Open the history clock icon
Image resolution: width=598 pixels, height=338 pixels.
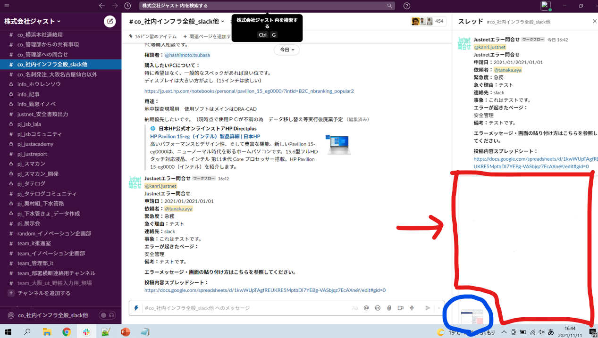pos(127,6)
